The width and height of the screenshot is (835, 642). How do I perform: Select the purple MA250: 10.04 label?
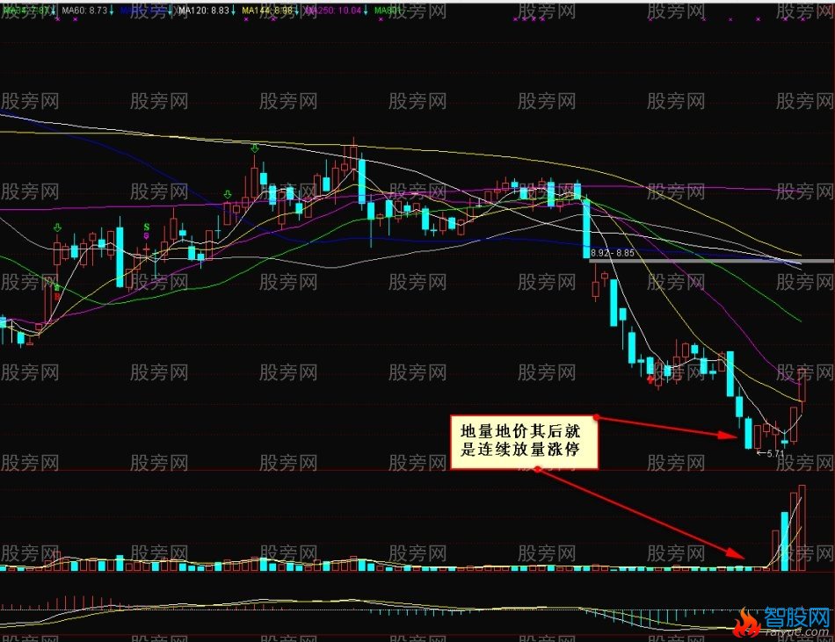[x=334, y=11]
